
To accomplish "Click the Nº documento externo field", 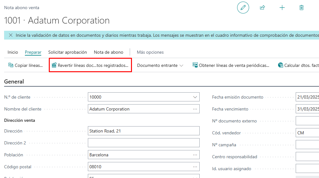I will tap(307, 121).
